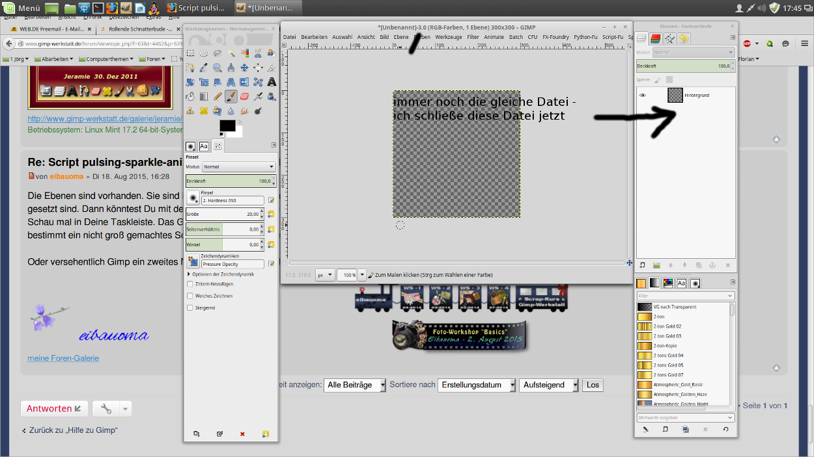
Task: Open the px unit dropdown in status bar
Action: [x=325, y=275]
